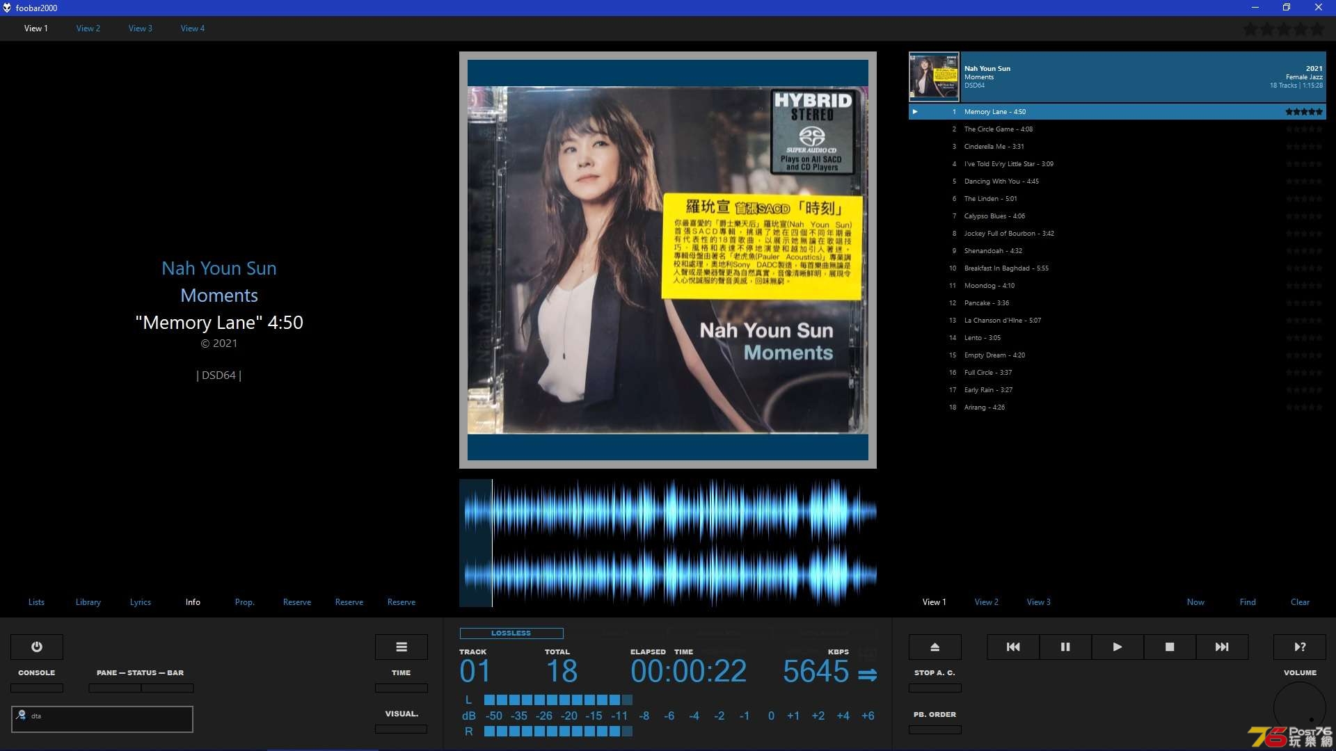Select track Empty Dream - 4:20
Viewport: 1336px width, 751px height.
1118,355
